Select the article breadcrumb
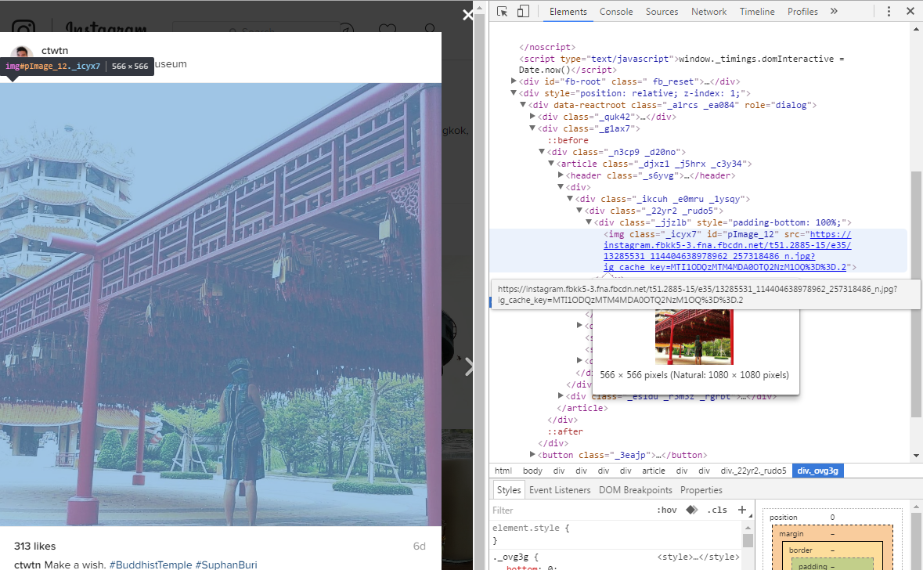This screenshot has height=570, width=923. [654, 471]
